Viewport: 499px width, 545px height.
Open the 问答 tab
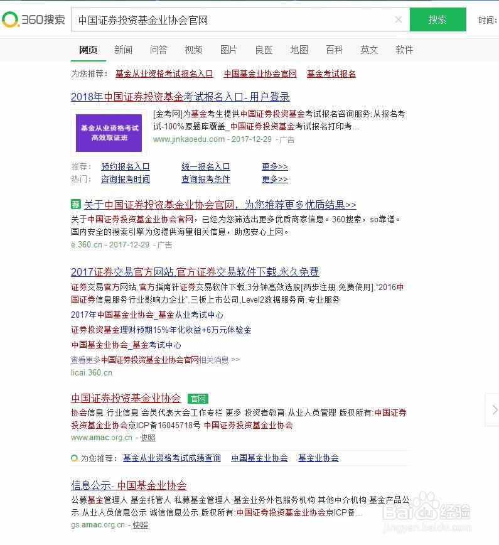click(x=158, y=50)
